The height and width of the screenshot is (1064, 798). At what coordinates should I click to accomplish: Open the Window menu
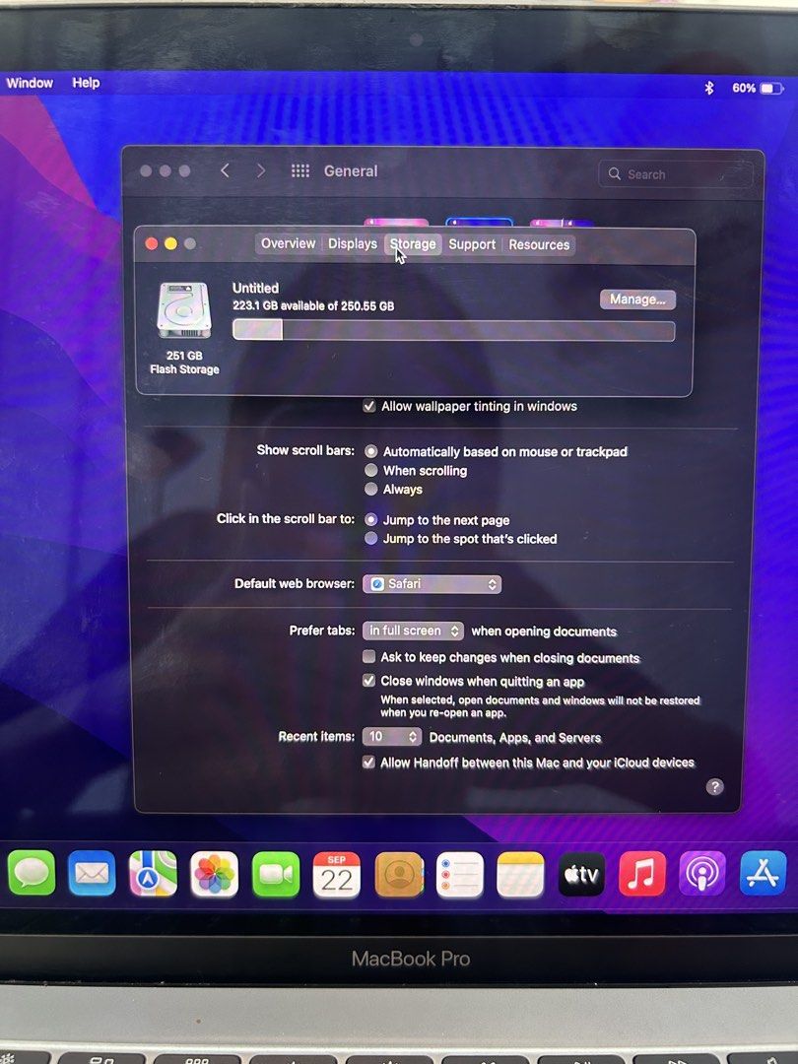(x=30, y=83)
